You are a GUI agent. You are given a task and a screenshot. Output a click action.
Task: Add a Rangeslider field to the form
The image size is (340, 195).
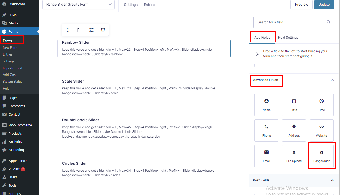tap(321, 156)
